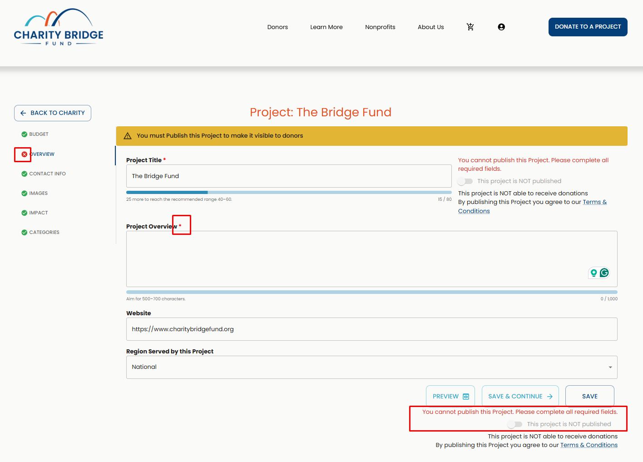
Task: Open the Donors menu
Action: click(x=277, y=27)
